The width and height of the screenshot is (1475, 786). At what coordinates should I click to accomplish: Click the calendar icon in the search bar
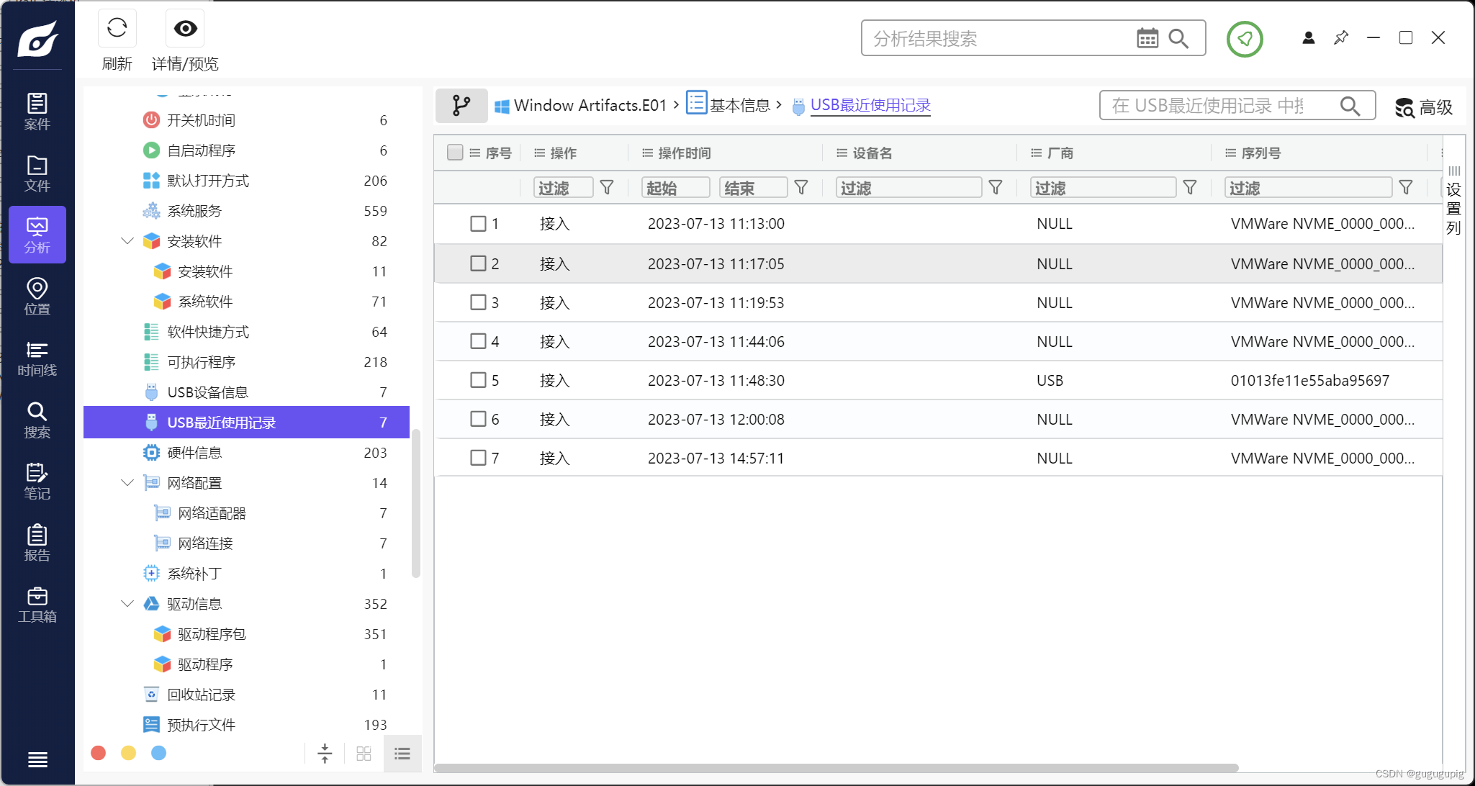coord(1147,38)
